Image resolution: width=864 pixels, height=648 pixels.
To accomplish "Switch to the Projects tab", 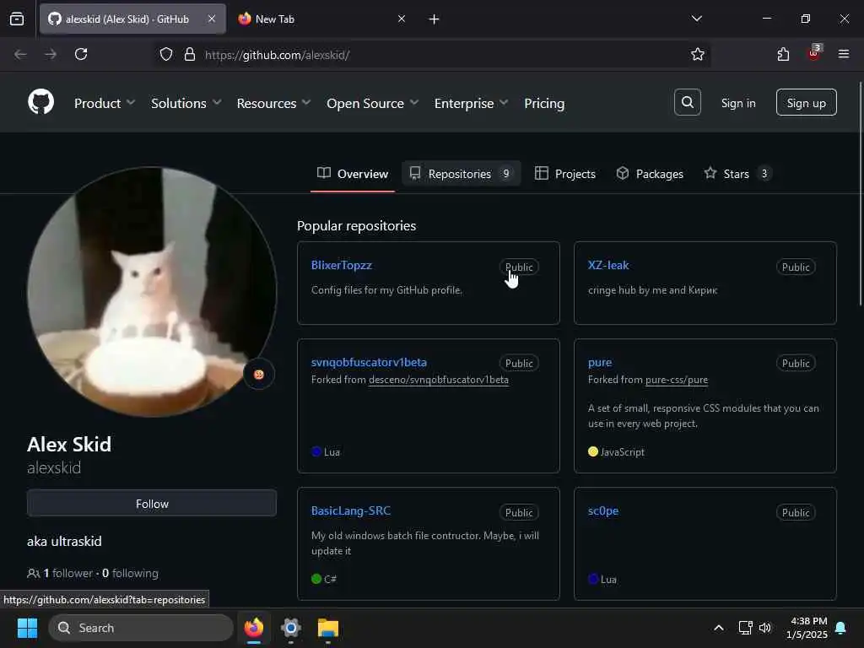I will click(x=565, y=174).
